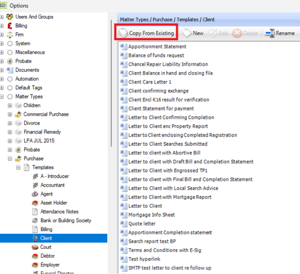Click the New template button
Screen dimensions: 300x274
point(192,33)
